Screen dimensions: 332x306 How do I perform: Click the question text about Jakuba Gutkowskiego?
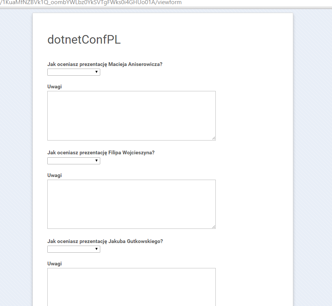[105, 241]
